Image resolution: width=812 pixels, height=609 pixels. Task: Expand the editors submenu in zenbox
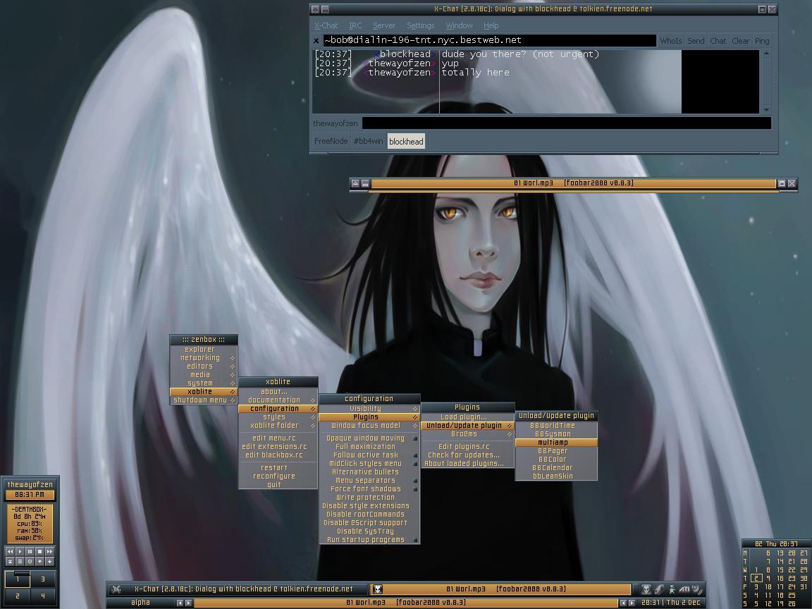tap(204, 366)
